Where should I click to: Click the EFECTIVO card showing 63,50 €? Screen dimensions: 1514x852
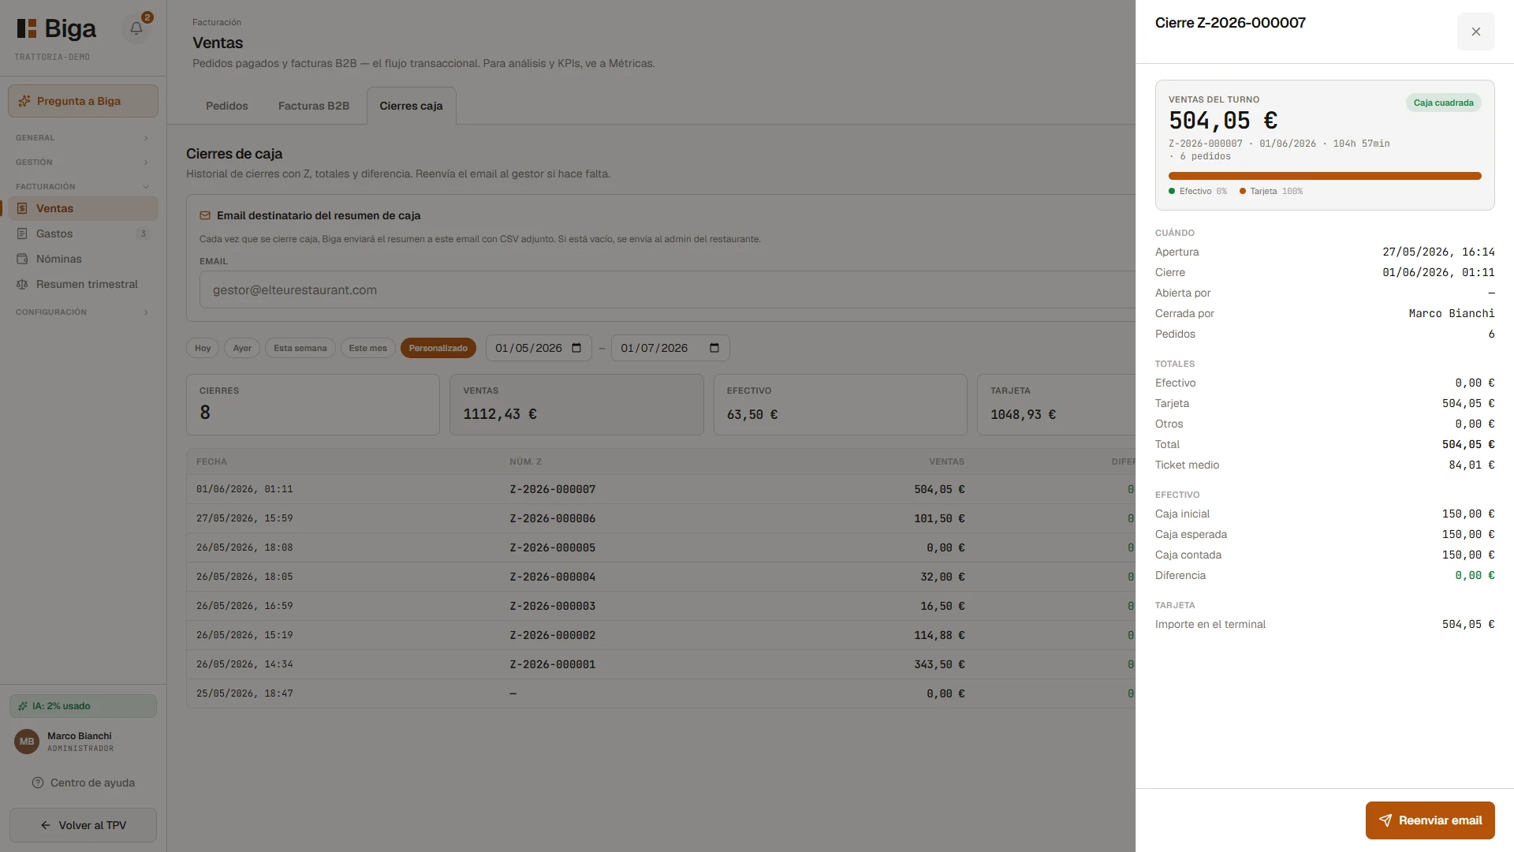840,405
